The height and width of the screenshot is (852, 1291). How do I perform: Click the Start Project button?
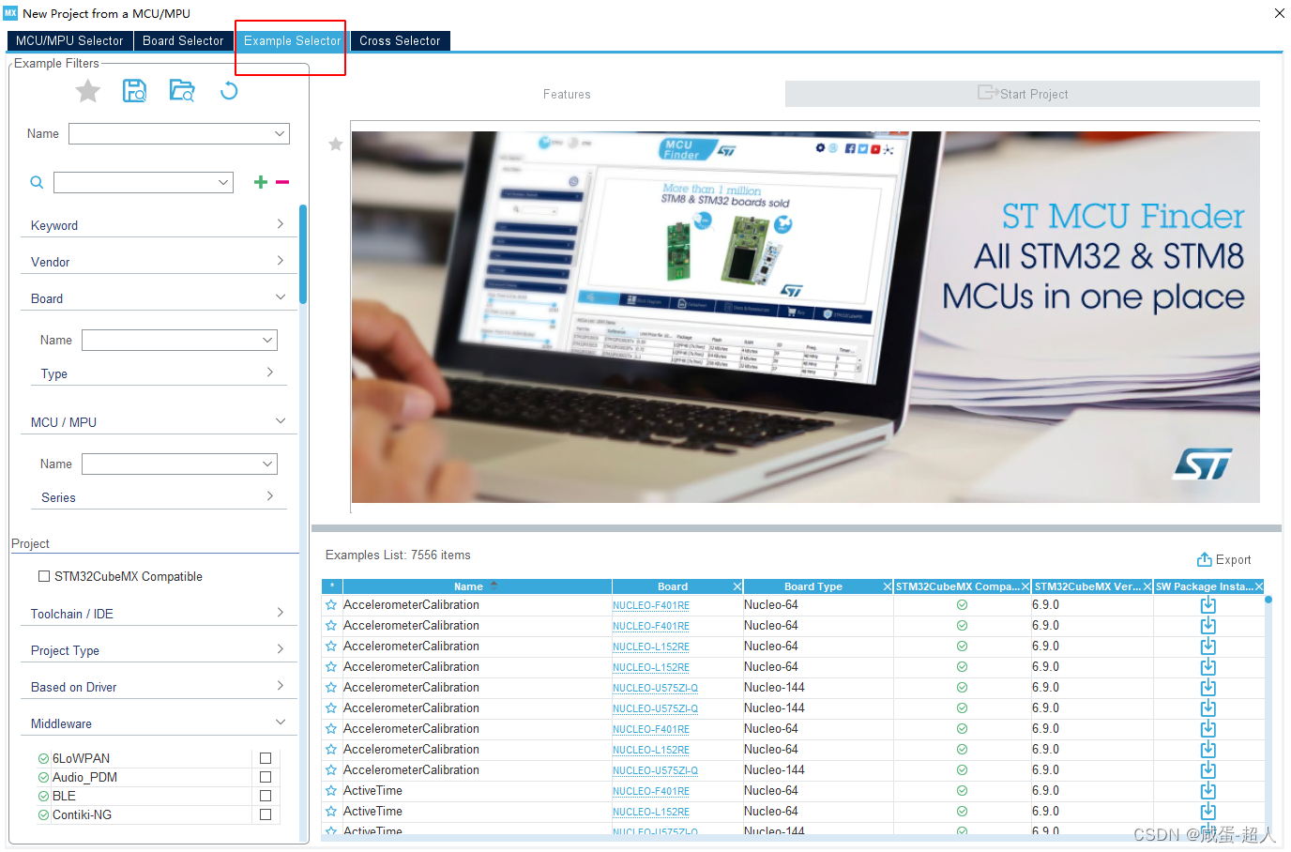(x=1023, y=94)
